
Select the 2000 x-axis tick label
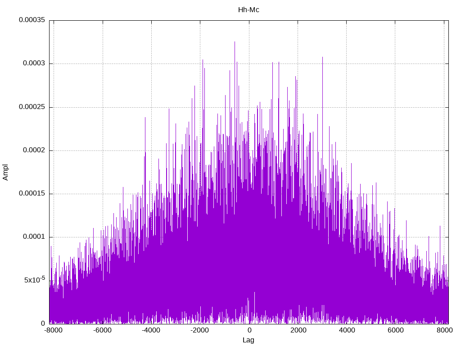298,330
